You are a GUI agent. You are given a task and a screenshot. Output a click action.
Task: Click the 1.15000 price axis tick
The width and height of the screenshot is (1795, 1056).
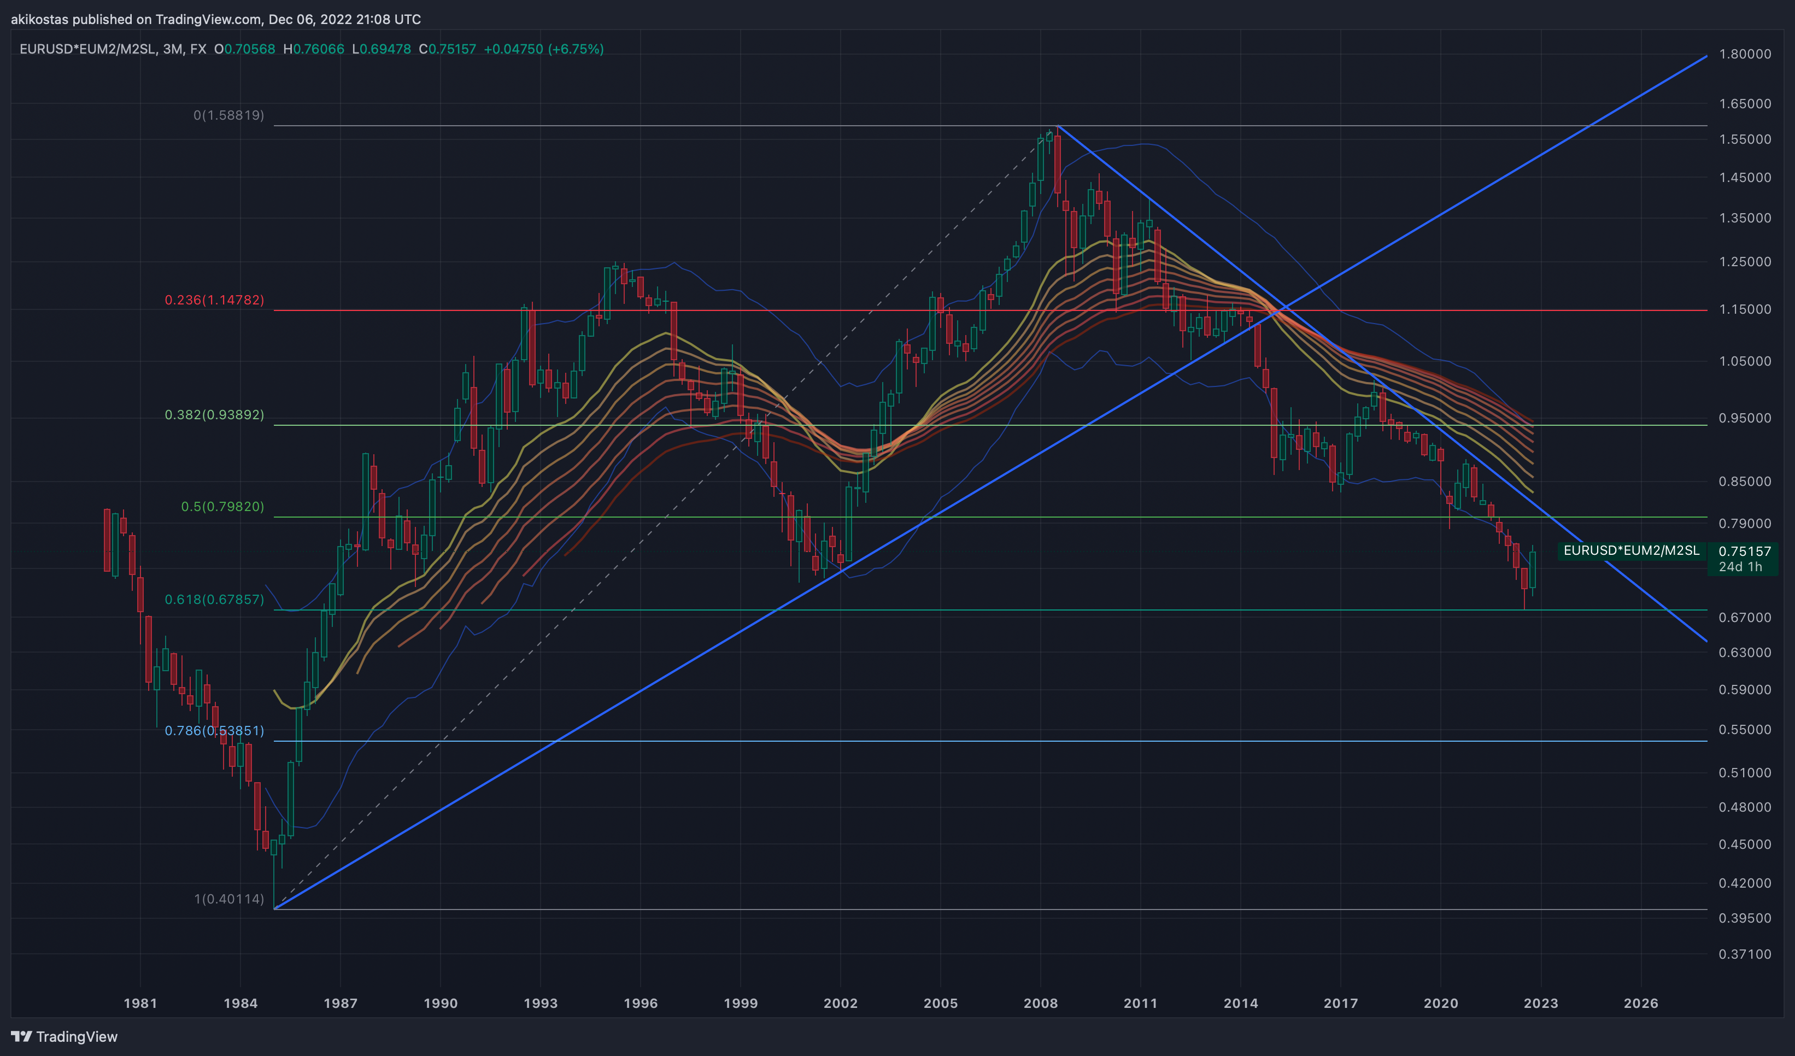tap(1744, 309)
